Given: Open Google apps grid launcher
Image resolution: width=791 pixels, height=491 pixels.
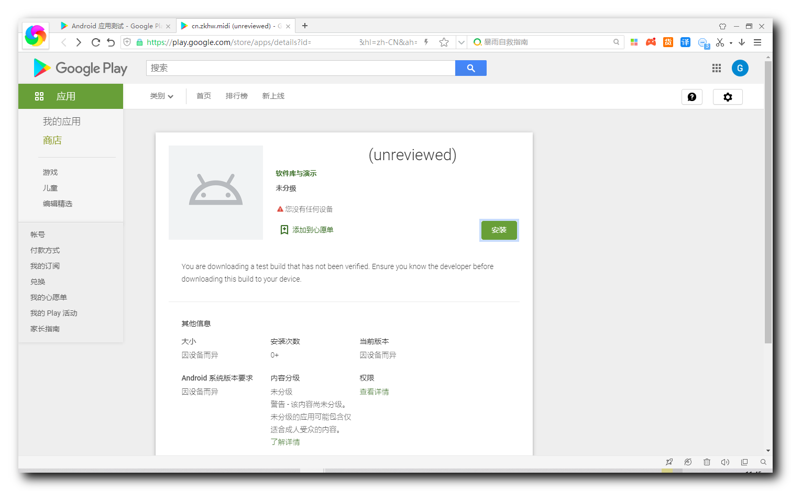Looking at the screenshot, I should [x=717, y=68].
